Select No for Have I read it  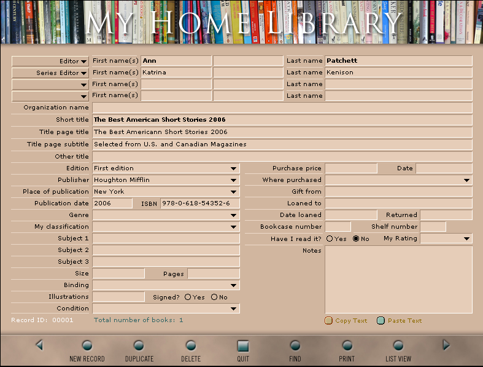[x=356, y=239]
